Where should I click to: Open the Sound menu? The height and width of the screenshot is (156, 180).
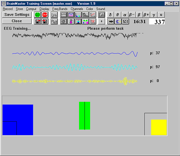pyautogui.click(x=101, y=9)
